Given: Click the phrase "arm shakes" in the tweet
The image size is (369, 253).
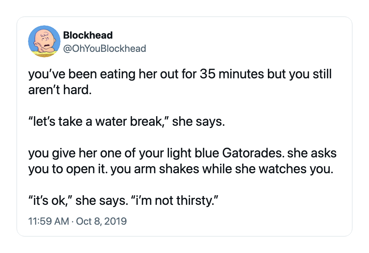Looking at the screenshot, I should tap(166, 169).
